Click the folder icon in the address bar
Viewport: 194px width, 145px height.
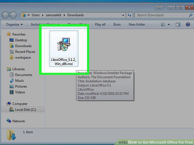pos(24,15)
